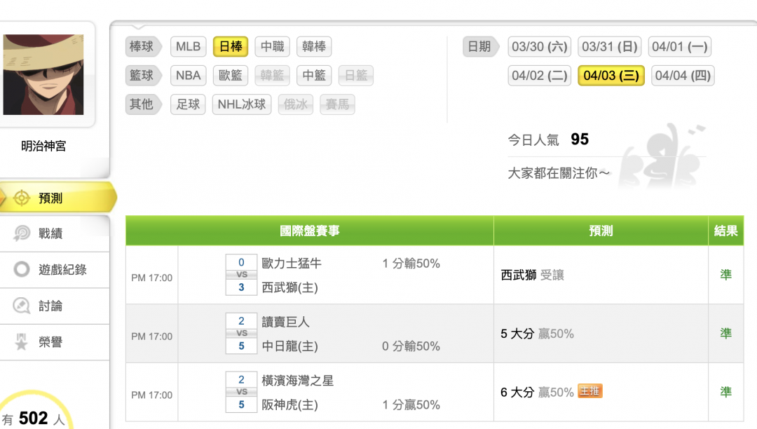Click the 國際盤賽事 column header

[x=310, y=231]
